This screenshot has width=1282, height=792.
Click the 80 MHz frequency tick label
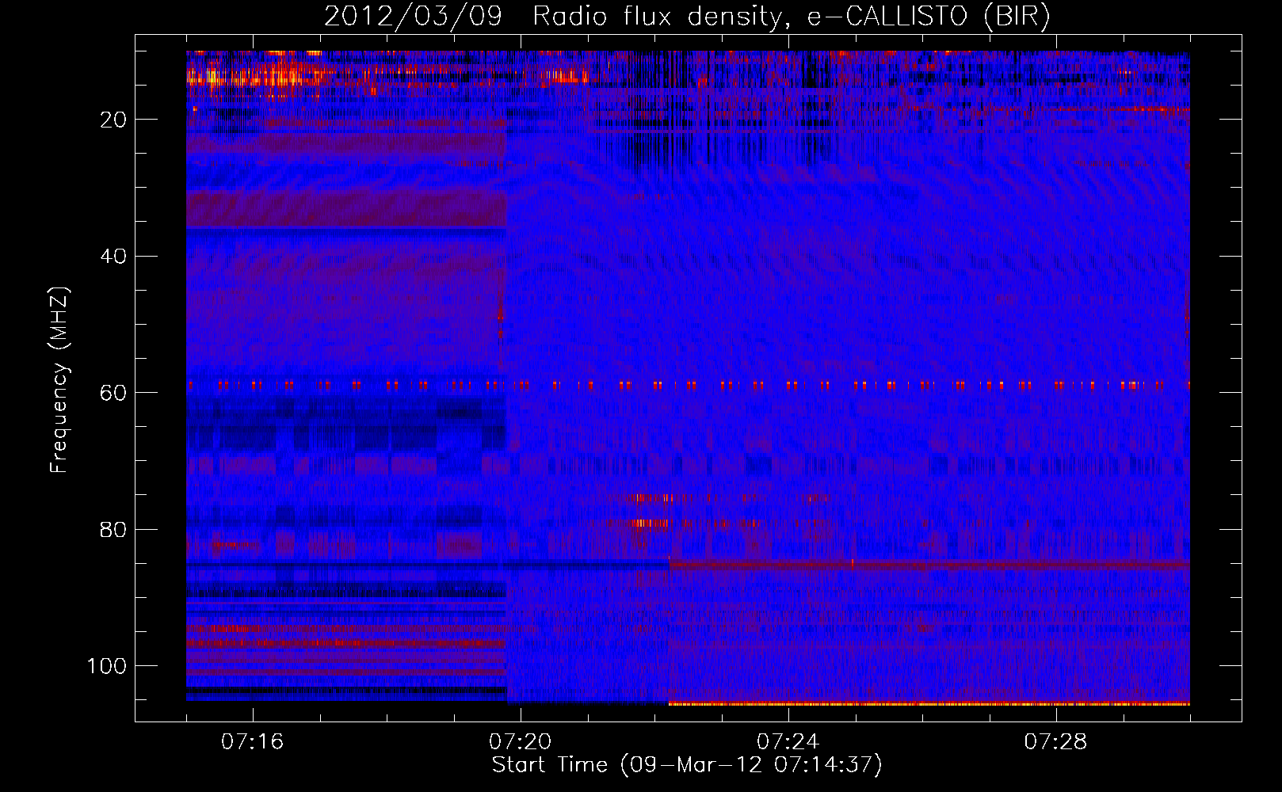[x=113, y=529]
